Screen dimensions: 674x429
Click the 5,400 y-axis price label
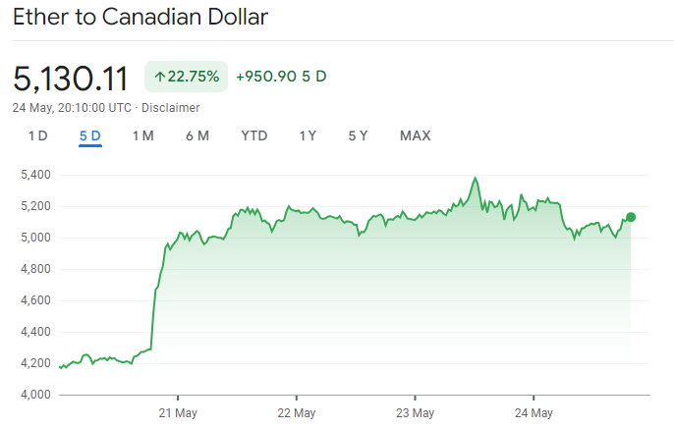[x=34, y=175]
